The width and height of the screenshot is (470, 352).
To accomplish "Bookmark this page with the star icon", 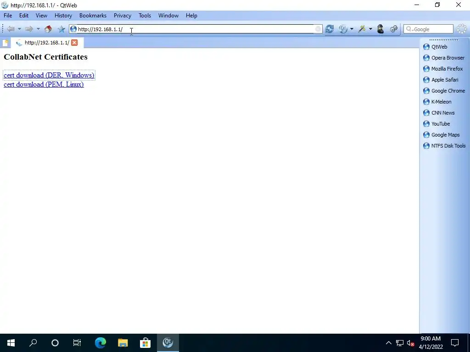I will [62, 29].
